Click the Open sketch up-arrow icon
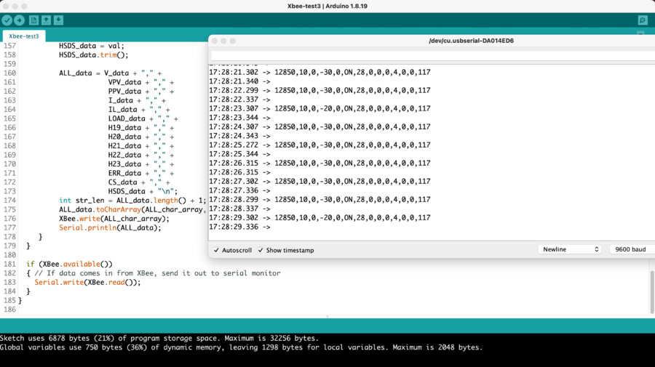This screenshot has height=367, width=655. tap(46, 20)
